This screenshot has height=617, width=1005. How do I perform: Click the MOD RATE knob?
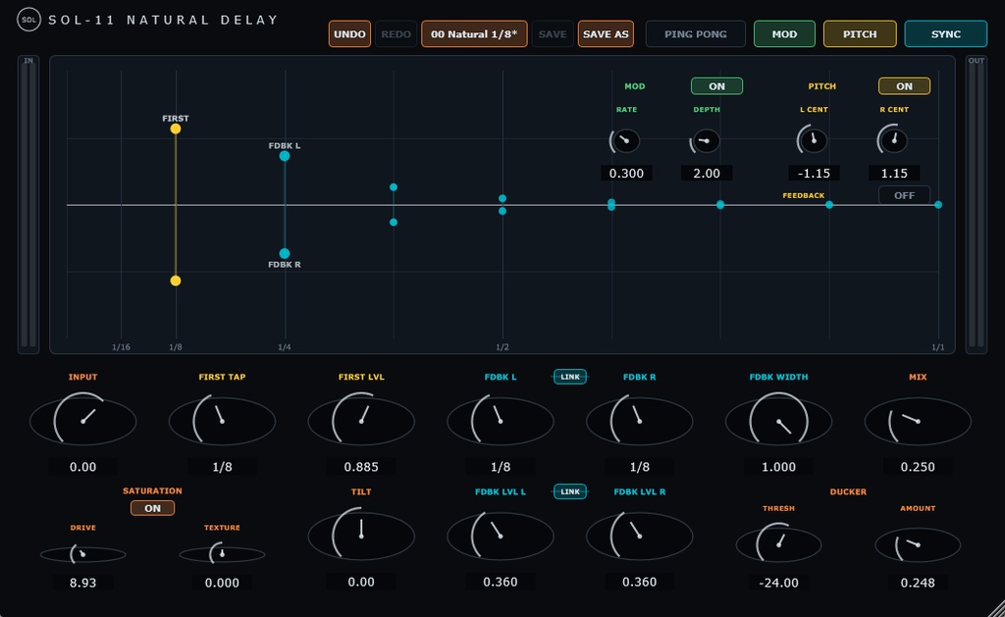[624, 141]
